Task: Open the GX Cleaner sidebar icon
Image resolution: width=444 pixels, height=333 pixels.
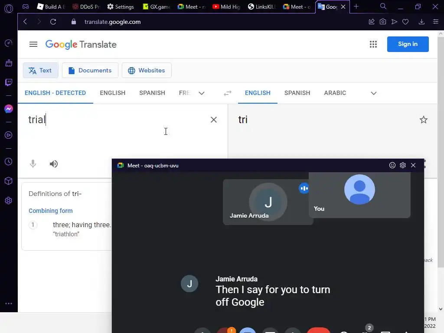Action: click(9, 63)
